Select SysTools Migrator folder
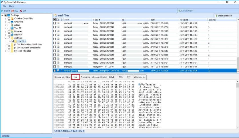Viewport: 239px width, 138px height. [22, 51]
